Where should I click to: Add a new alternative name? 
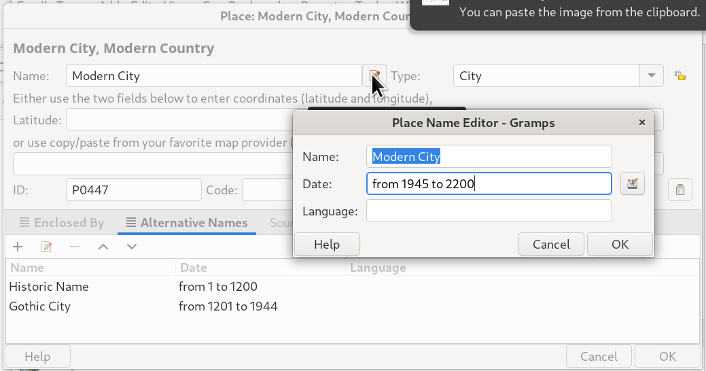18,247
